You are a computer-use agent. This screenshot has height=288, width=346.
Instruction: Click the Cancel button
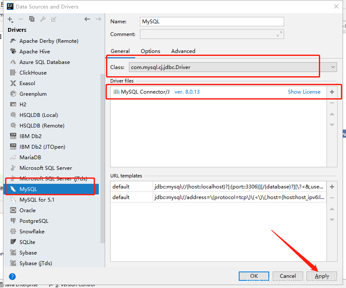coord(288,276)
